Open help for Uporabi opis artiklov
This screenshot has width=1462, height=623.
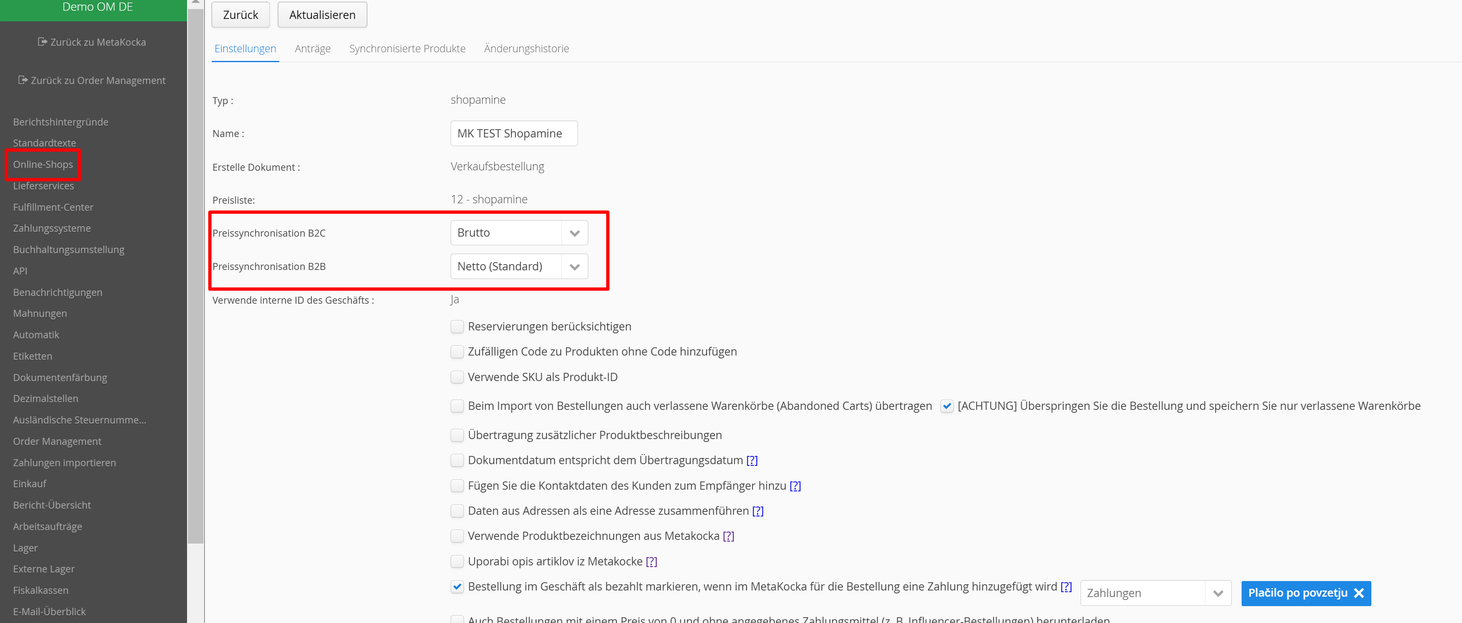[651, 562]
